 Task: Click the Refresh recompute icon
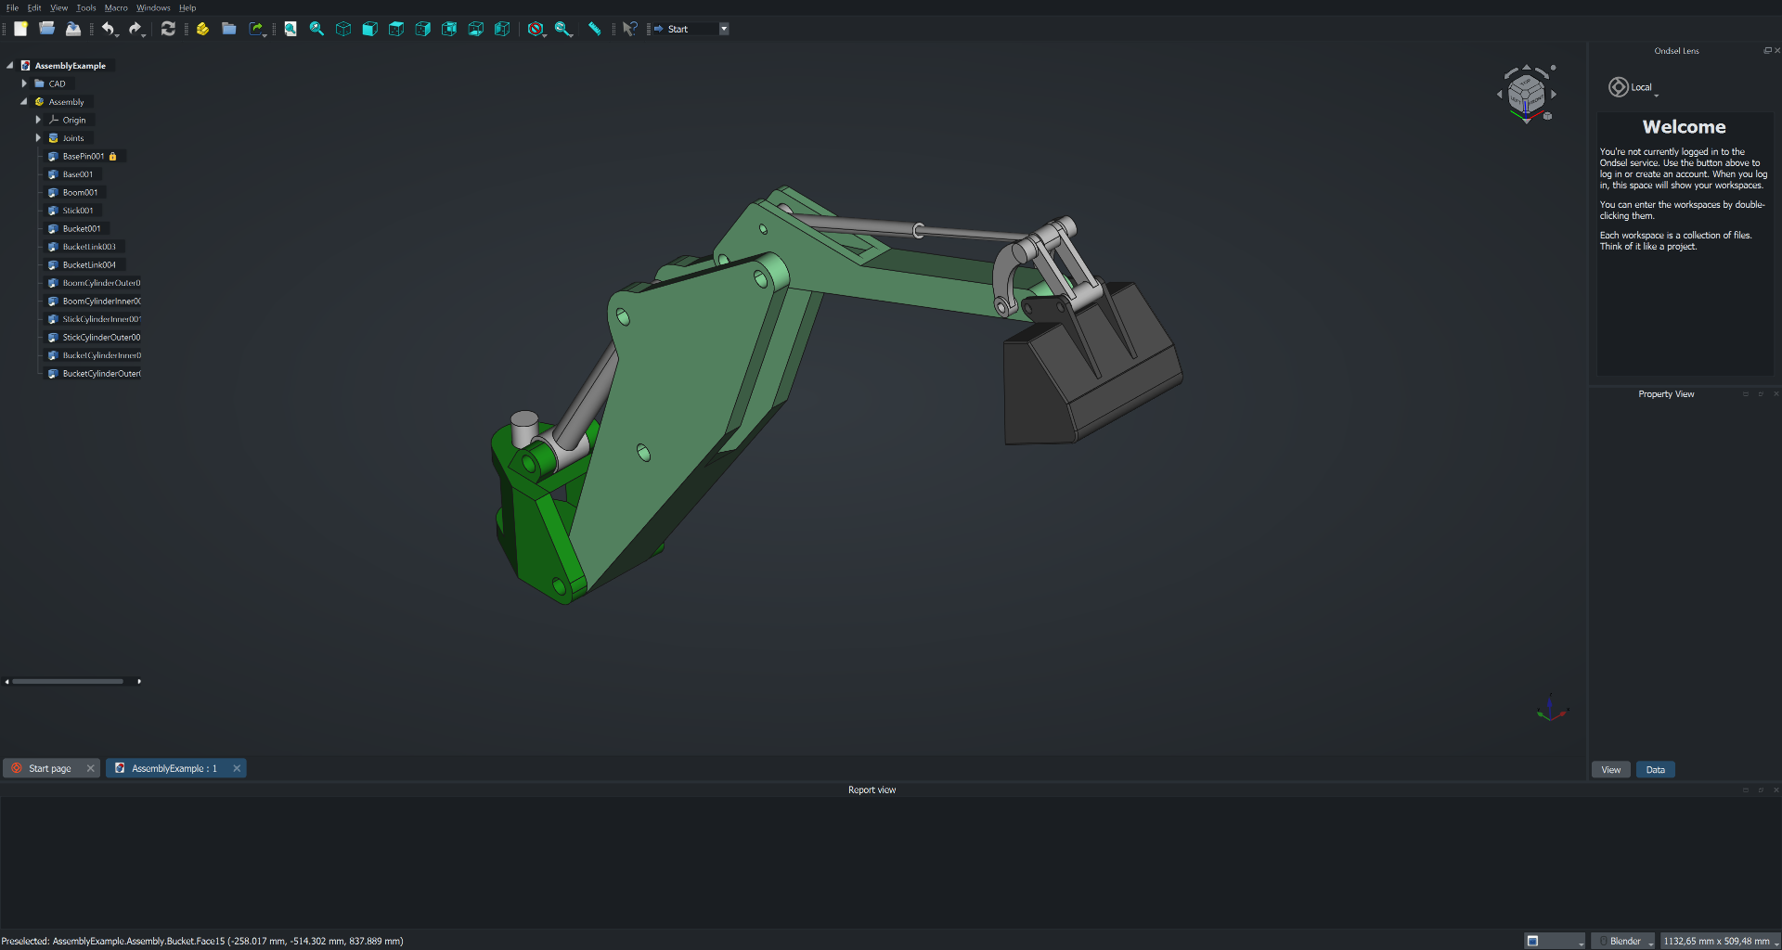tap(168, 29)
